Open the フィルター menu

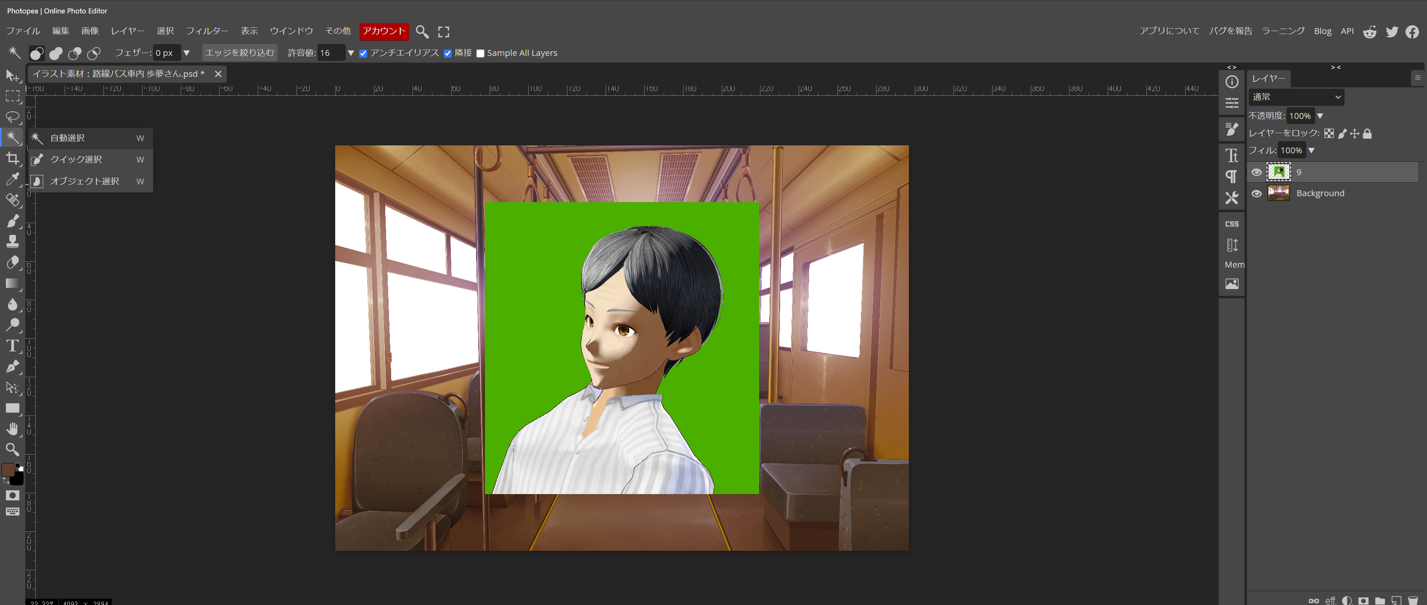207,31
